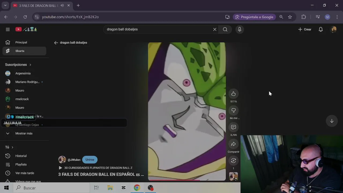Dislike the short with thumbs down

pos(233,110)
